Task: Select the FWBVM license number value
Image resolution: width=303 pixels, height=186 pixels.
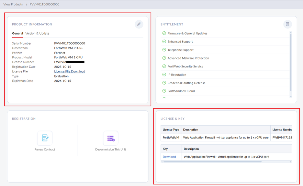Action: (69, 62)
